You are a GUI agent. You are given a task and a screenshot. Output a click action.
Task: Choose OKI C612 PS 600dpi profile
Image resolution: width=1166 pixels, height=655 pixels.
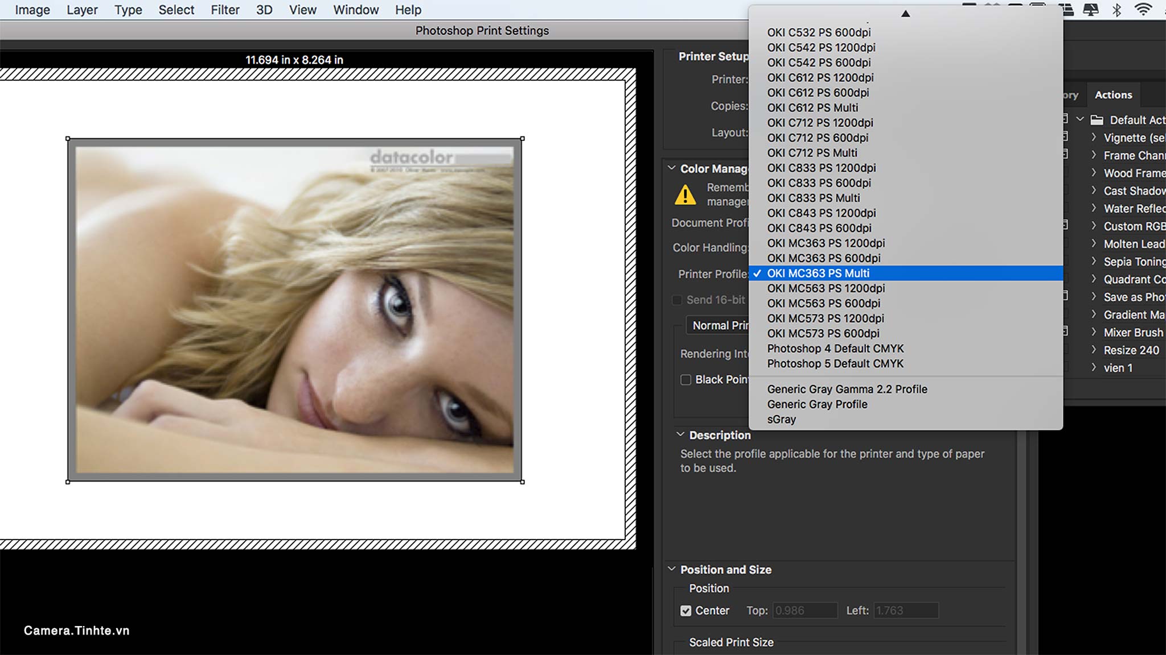click(x=906, y=93)
